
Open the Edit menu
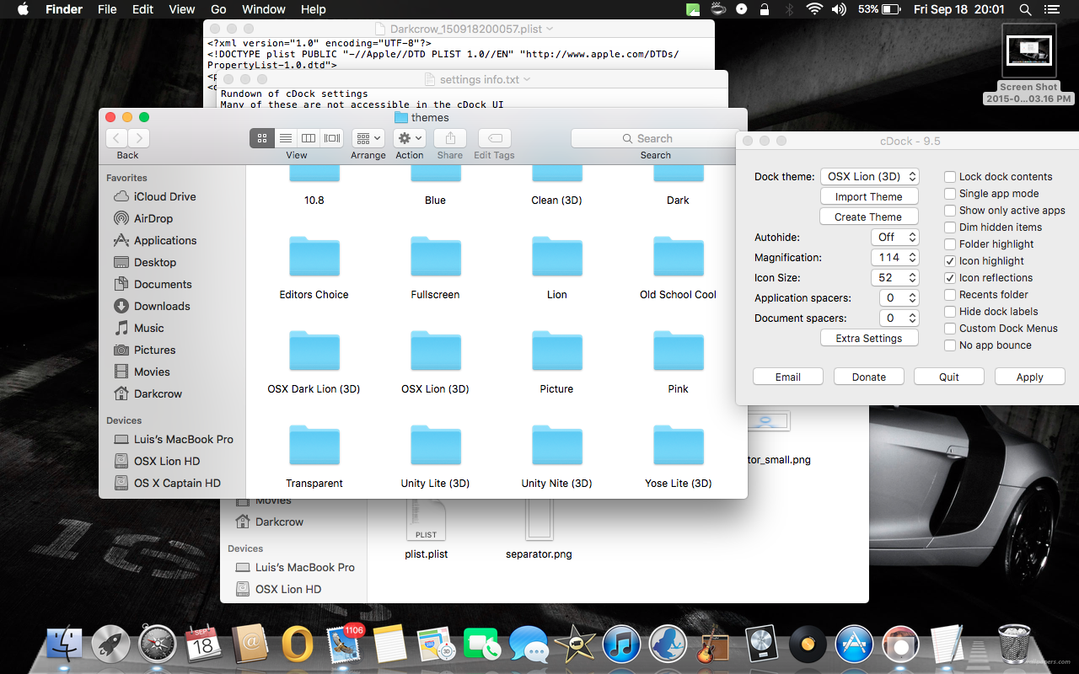click(x=142, y=9)
